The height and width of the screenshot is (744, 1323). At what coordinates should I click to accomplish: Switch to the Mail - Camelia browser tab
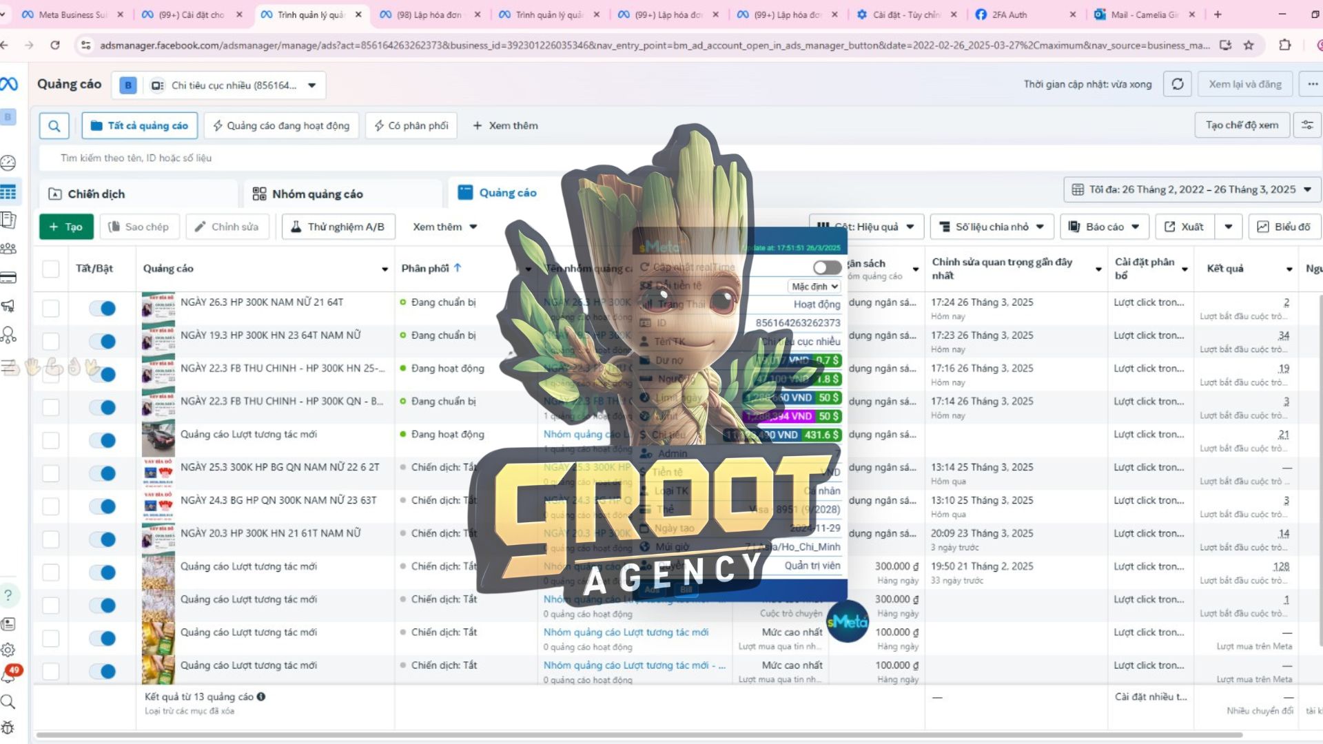[x=1145, y=14]
